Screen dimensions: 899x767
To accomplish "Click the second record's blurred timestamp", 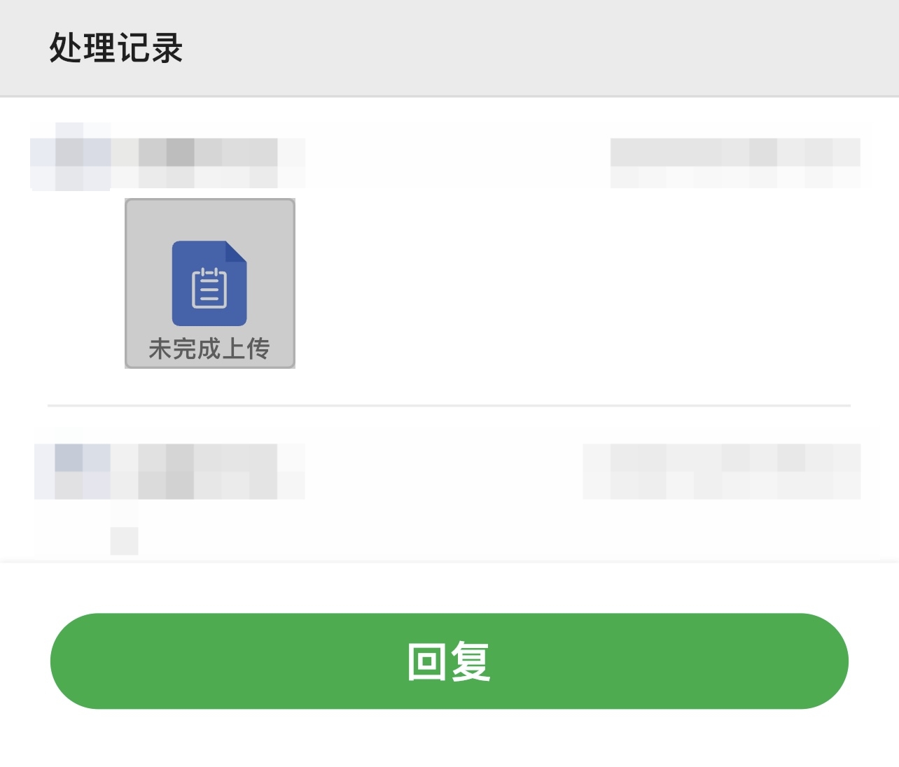I will coord(721,471).
